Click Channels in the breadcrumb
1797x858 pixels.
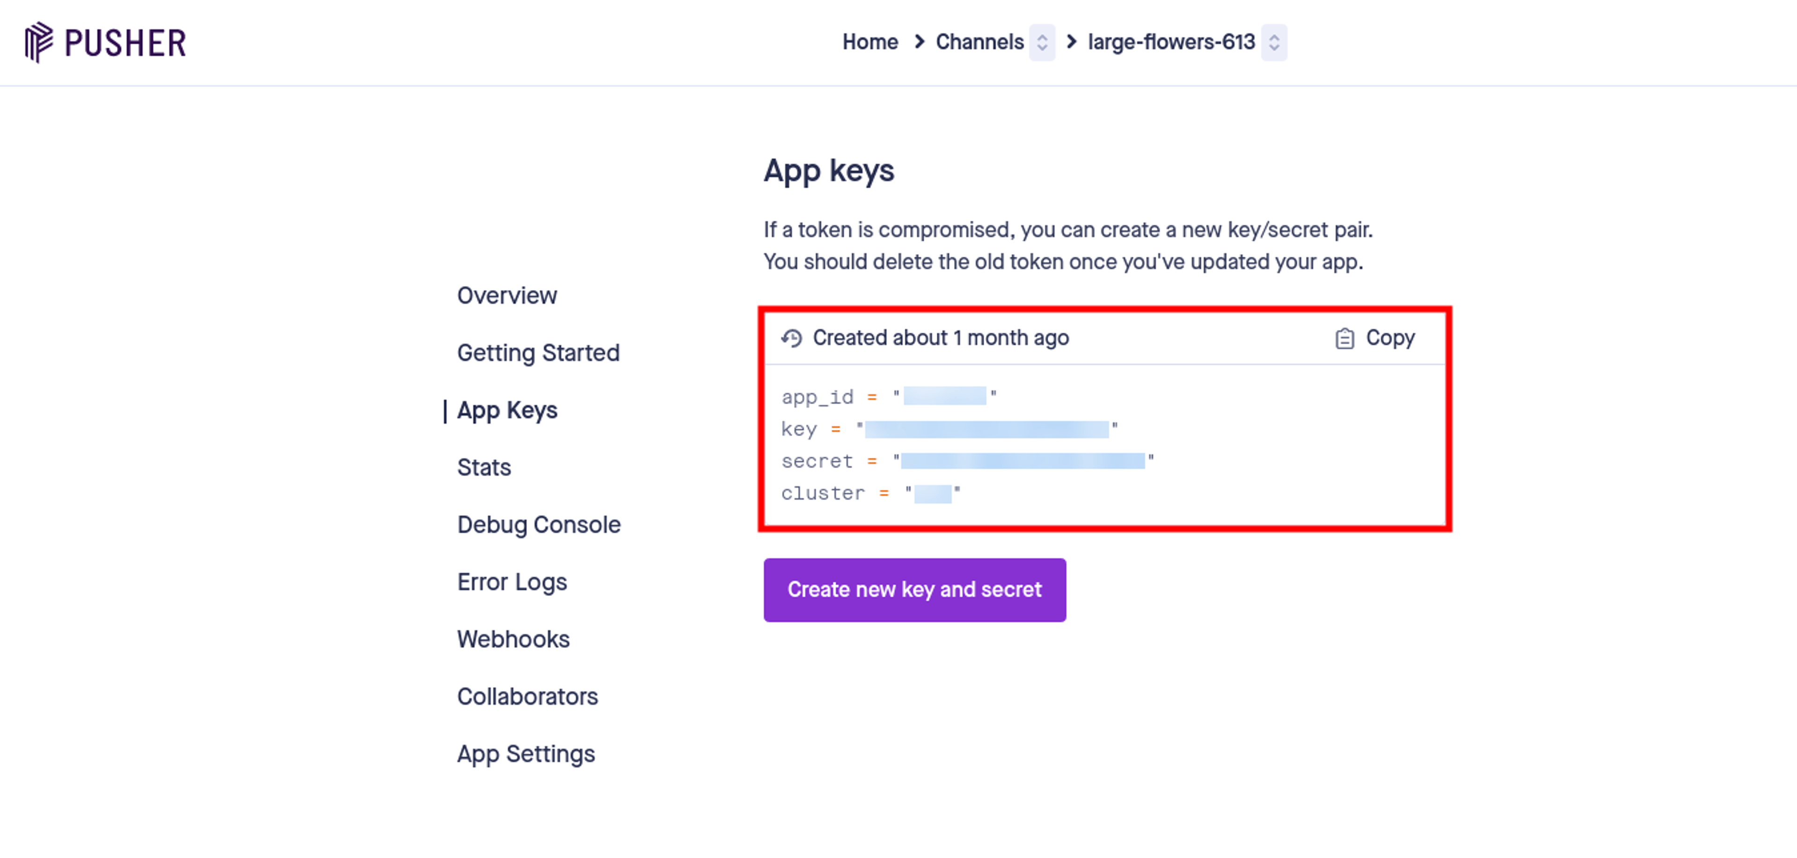click(x=979, y=42)
